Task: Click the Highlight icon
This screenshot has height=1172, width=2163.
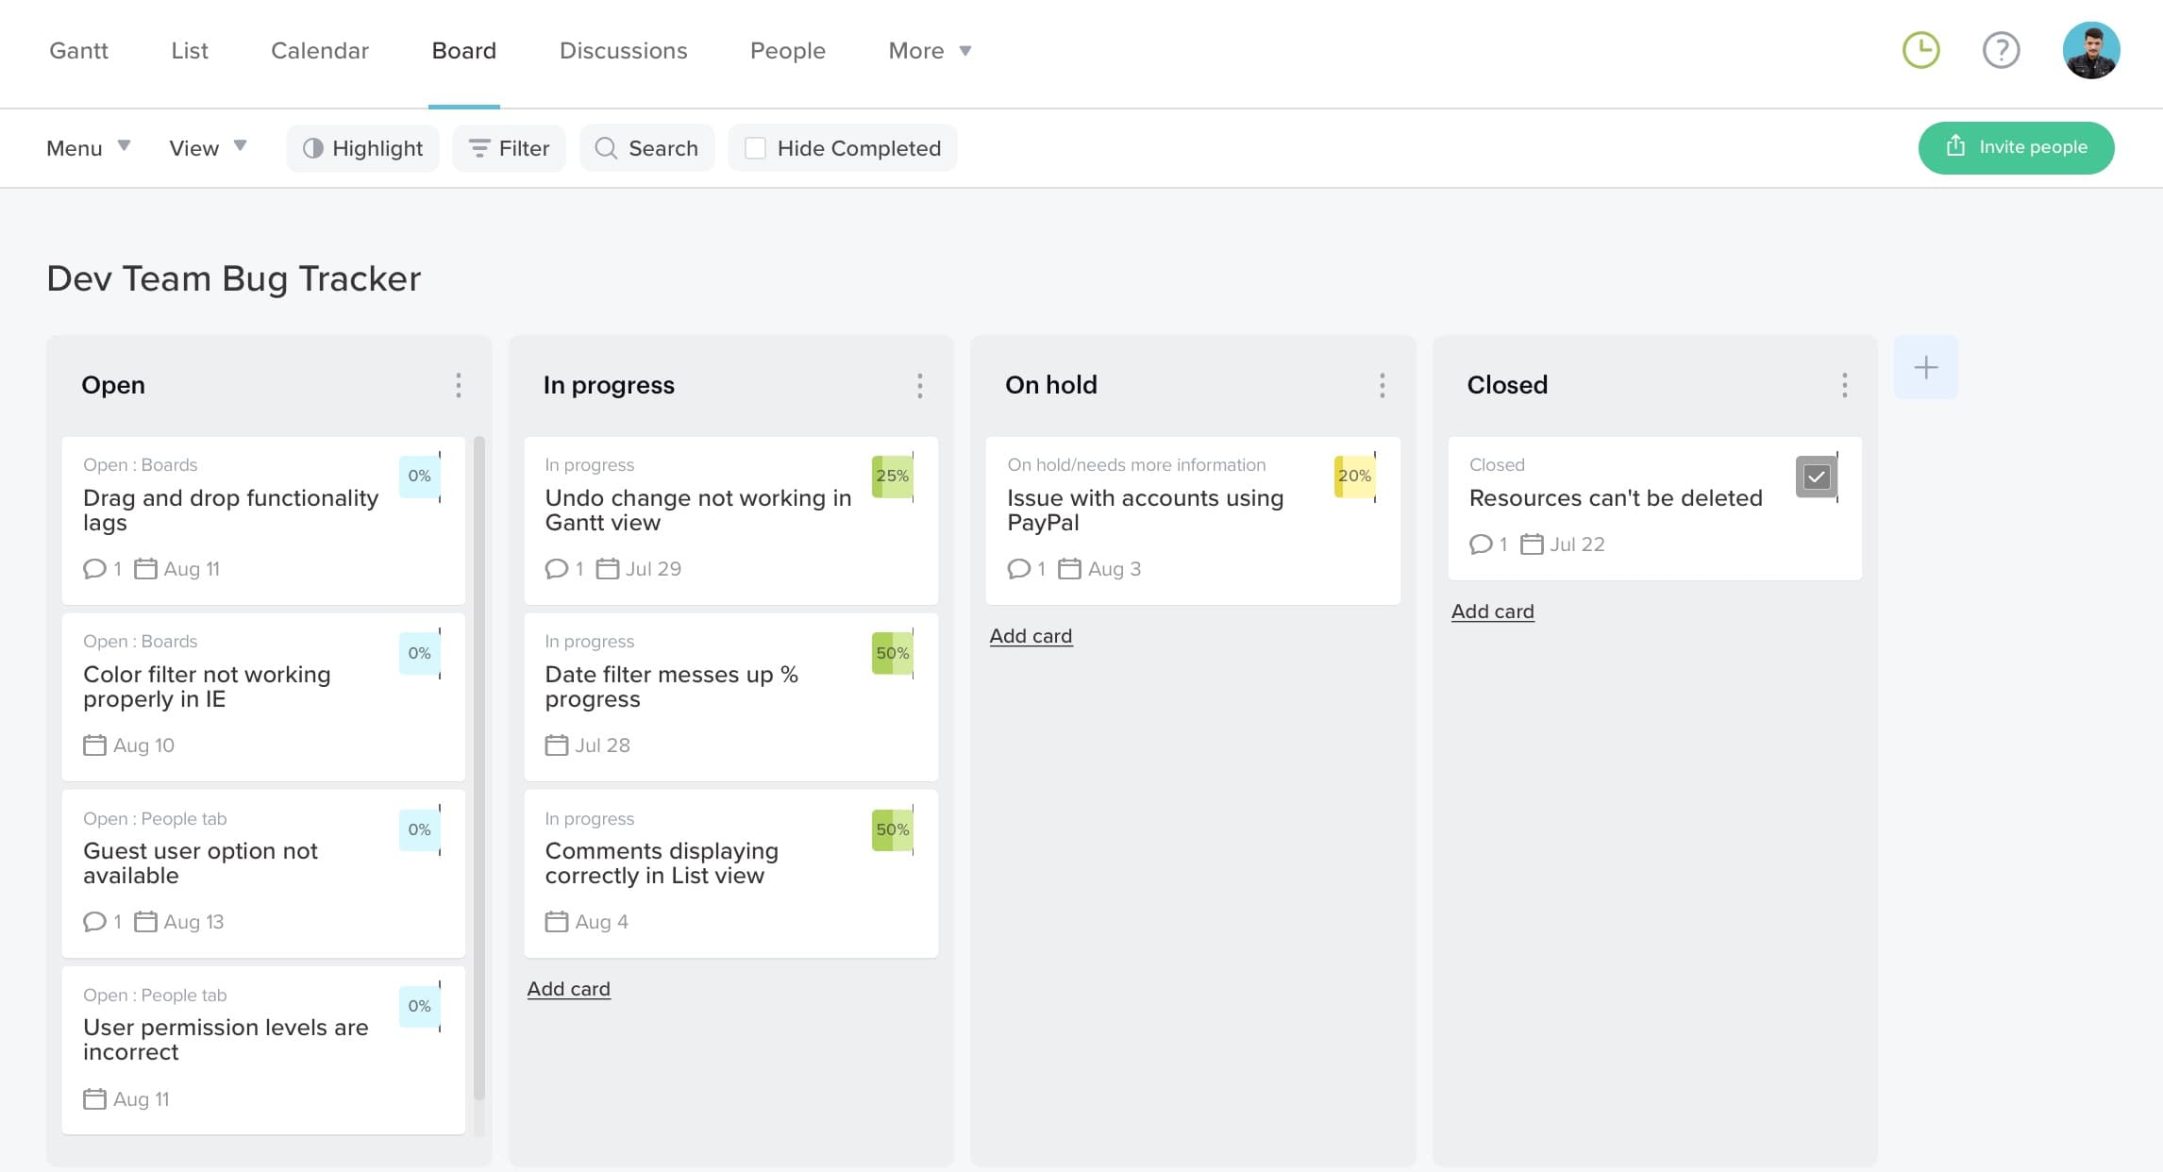Action: point(314,148)
